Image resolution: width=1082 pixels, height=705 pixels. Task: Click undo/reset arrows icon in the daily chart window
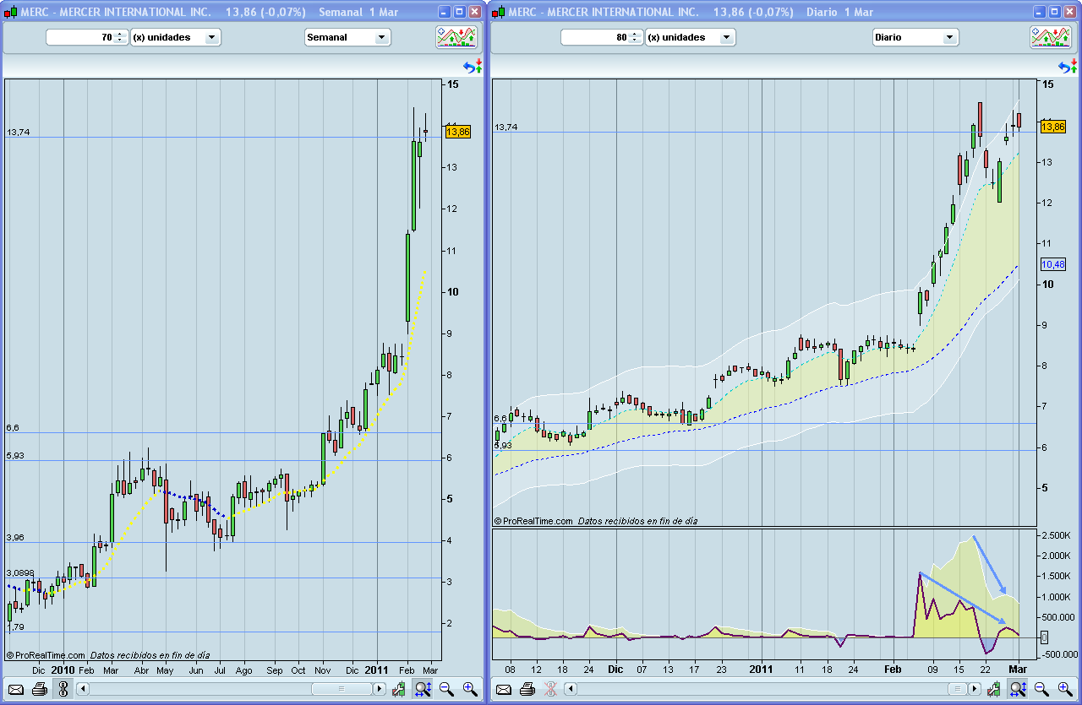pos(1068,67)
